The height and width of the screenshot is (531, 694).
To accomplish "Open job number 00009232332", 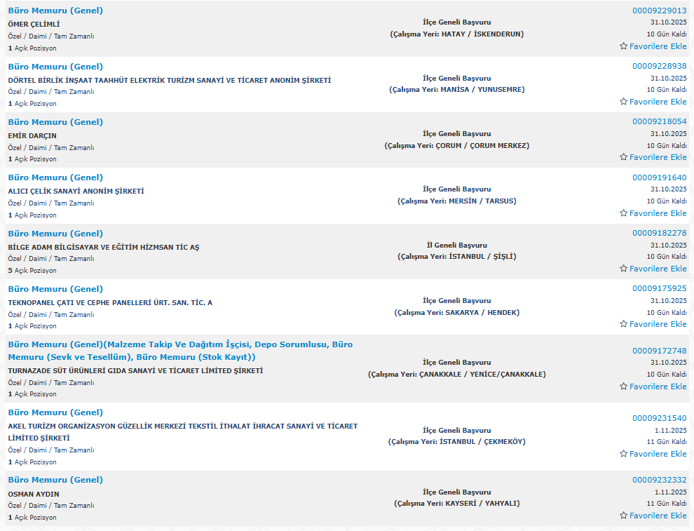I will 659,480.
